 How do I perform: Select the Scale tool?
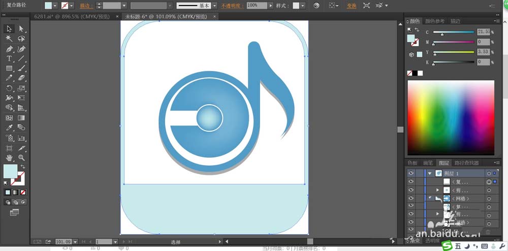pyautogui.click(x=21, y=88)
